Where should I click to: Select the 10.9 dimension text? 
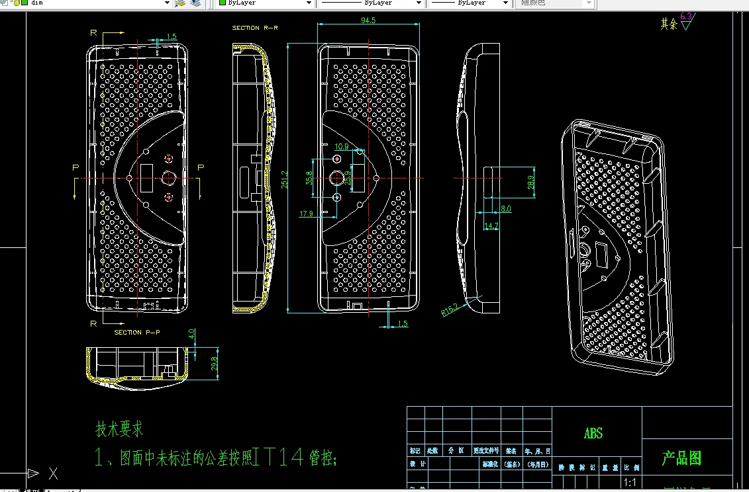click(x=342, y=147)
